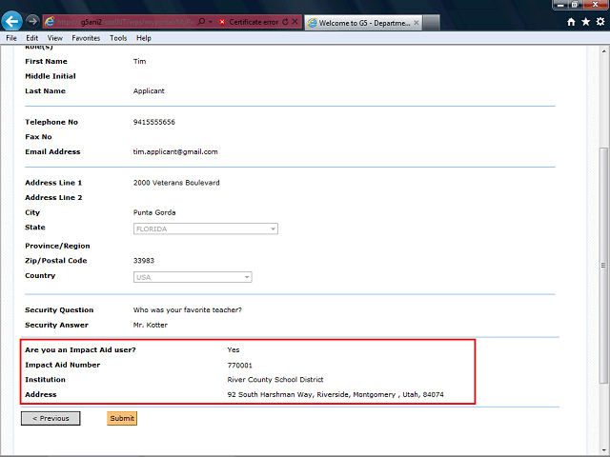Open the Favorites menu
The width and height of the screenshot is (610, 457).
click(86, 38)
